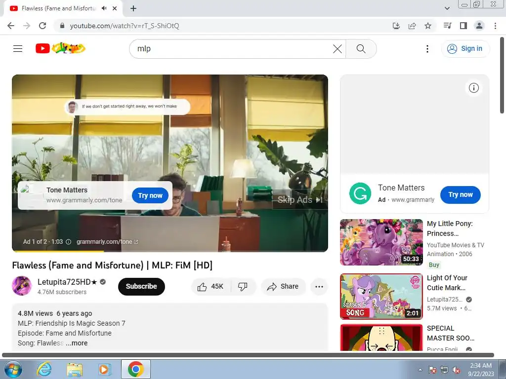Open media controls in the Chrome toolbar
Screen dimensions: 506x379
click(448, 26)
